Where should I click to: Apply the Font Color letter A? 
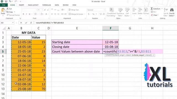pyautogui.click(x=46, y=14)
